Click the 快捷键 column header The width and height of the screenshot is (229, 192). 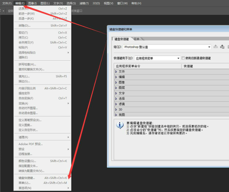point(188,66)
